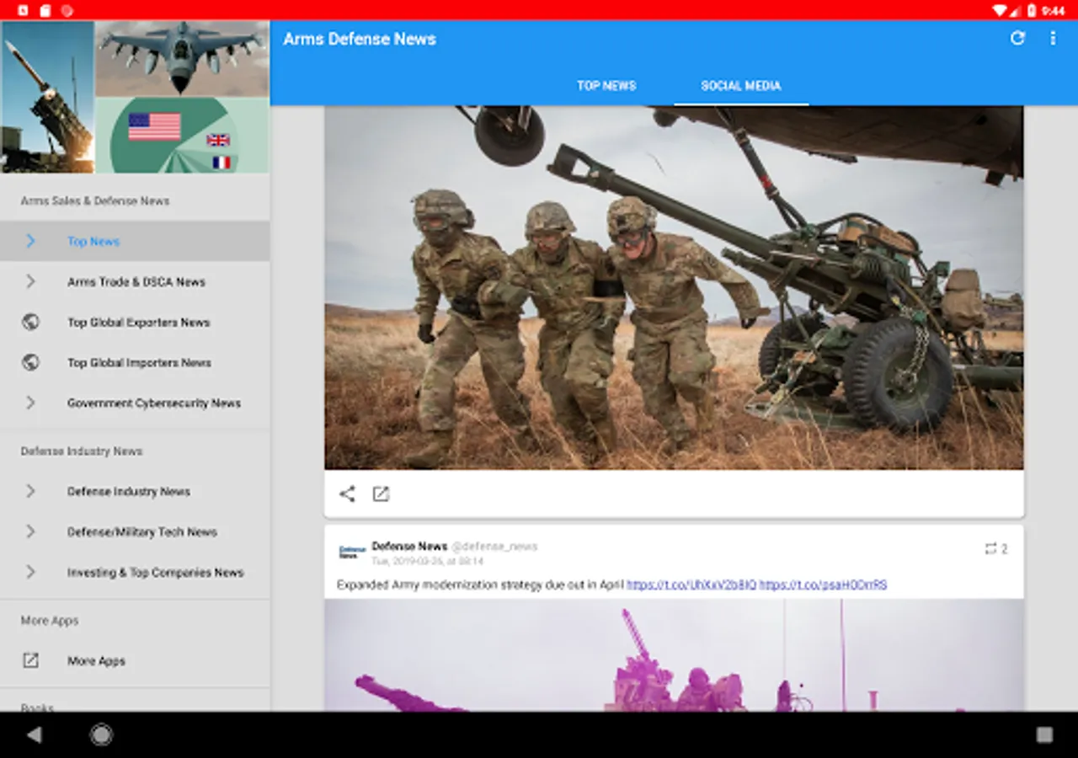Tap 'More Apps' section header
Screen dimensions: 1078x758
(x=50, y=621)
